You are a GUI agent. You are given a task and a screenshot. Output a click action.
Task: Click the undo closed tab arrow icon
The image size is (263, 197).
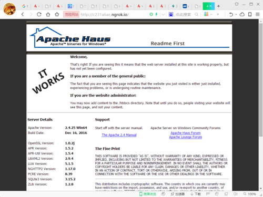tap(231, 14)
